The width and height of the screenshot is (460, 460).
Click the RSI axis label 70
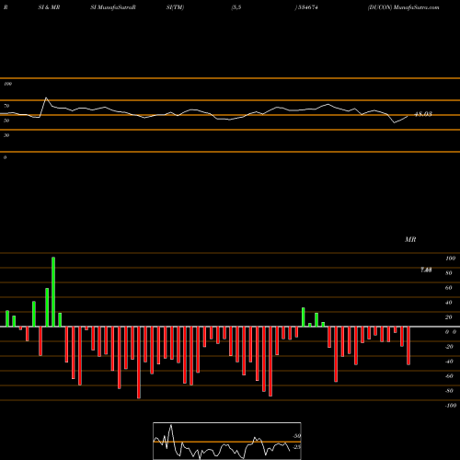[x=6, y=106]
